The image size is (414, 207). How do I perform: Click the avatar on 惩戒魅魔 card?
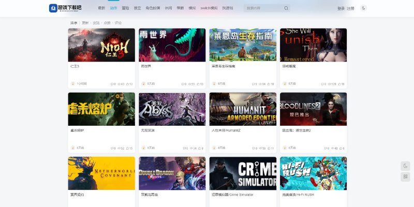click(285, 84)
